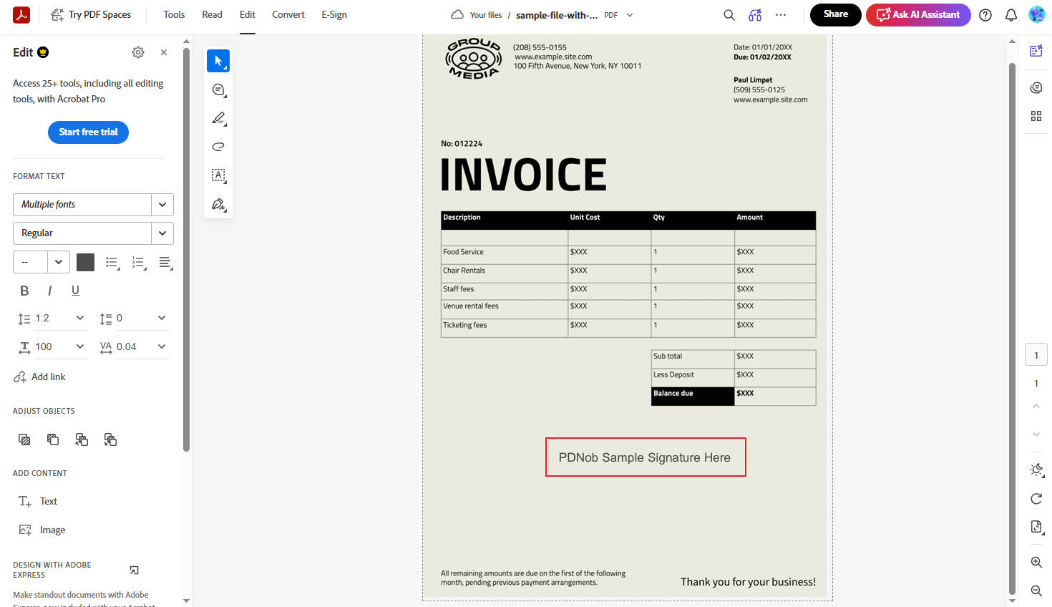The image size is (1052, 607).
Task: Close the Edit panel
Action: 164,52
